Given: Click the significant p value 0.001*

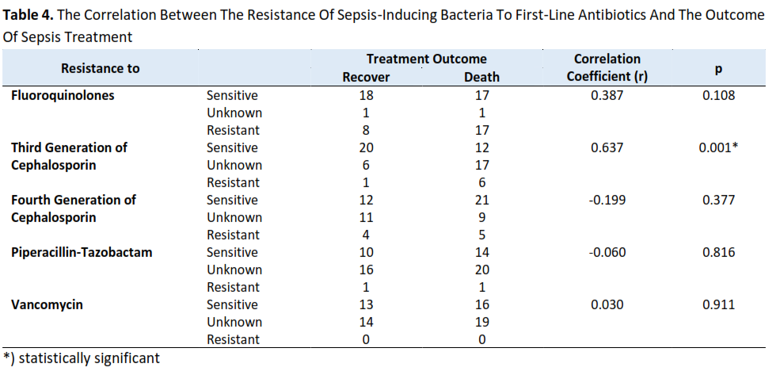Looking at the screenshot, I should pyautogui.click(x=719, y=147).
